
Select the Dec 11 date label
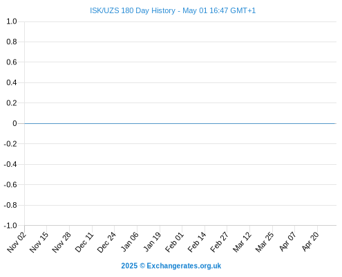click(x=84, y=242)
